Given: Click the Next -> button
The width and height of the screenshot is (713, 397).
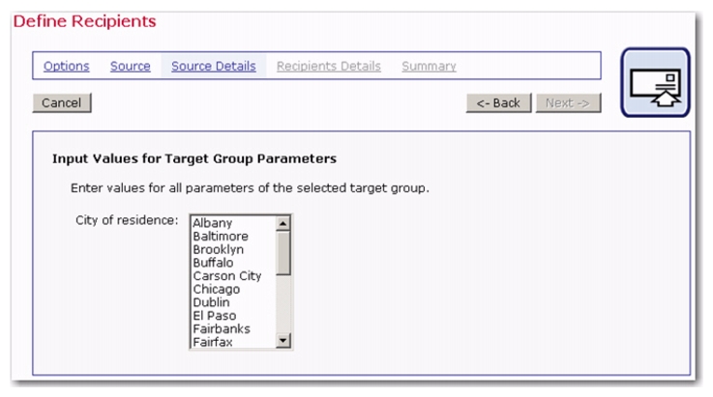Looking at the screenshot, I should click(568, 102).
